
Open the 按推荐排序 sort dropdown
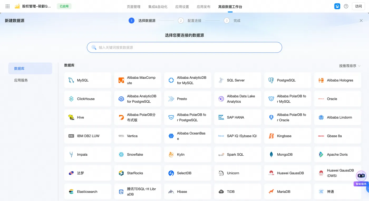pyautogui.click(x=350, y=66)
